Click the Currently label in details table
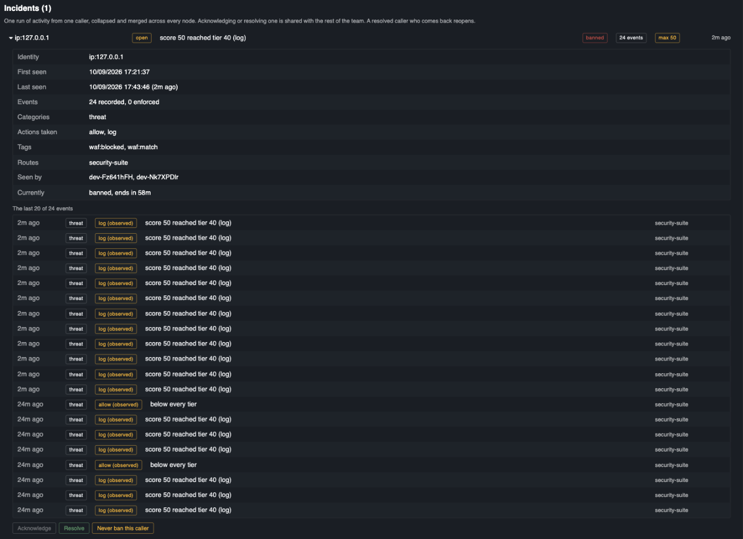The height and width of the screenshot is (539, 743). pyautogui.click(x=31, y=192)
